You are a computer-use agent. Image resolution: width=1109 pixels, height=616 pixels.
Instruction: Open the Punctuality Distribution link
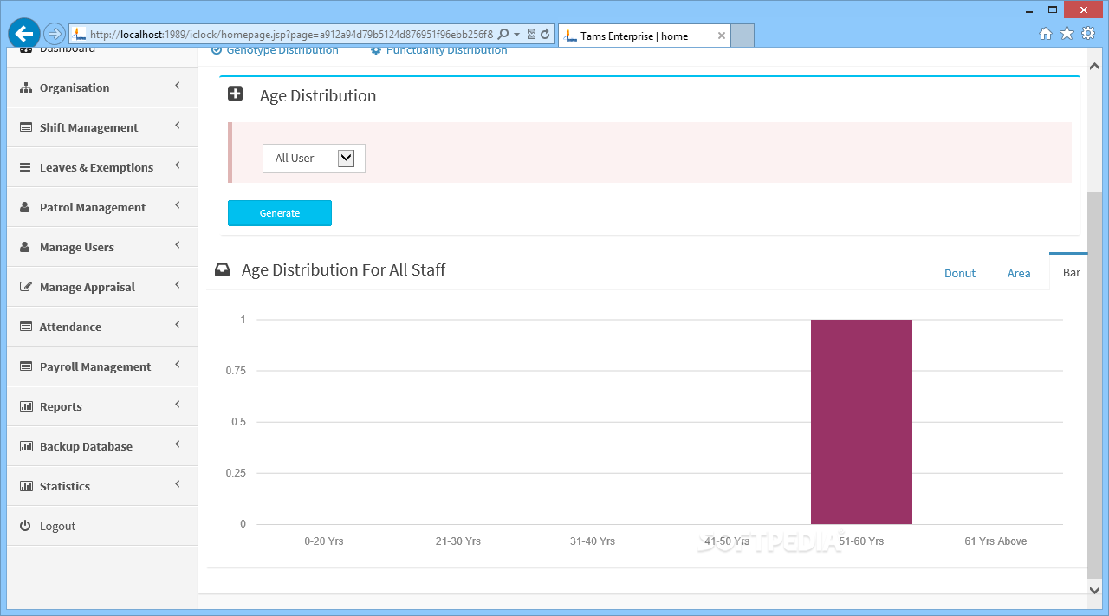tap(447, 50)
